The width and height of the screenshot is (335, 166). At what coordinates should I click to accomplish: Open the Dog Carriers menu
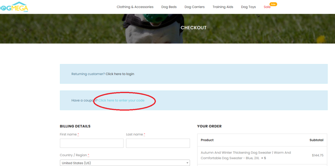(x=195, y=7)
